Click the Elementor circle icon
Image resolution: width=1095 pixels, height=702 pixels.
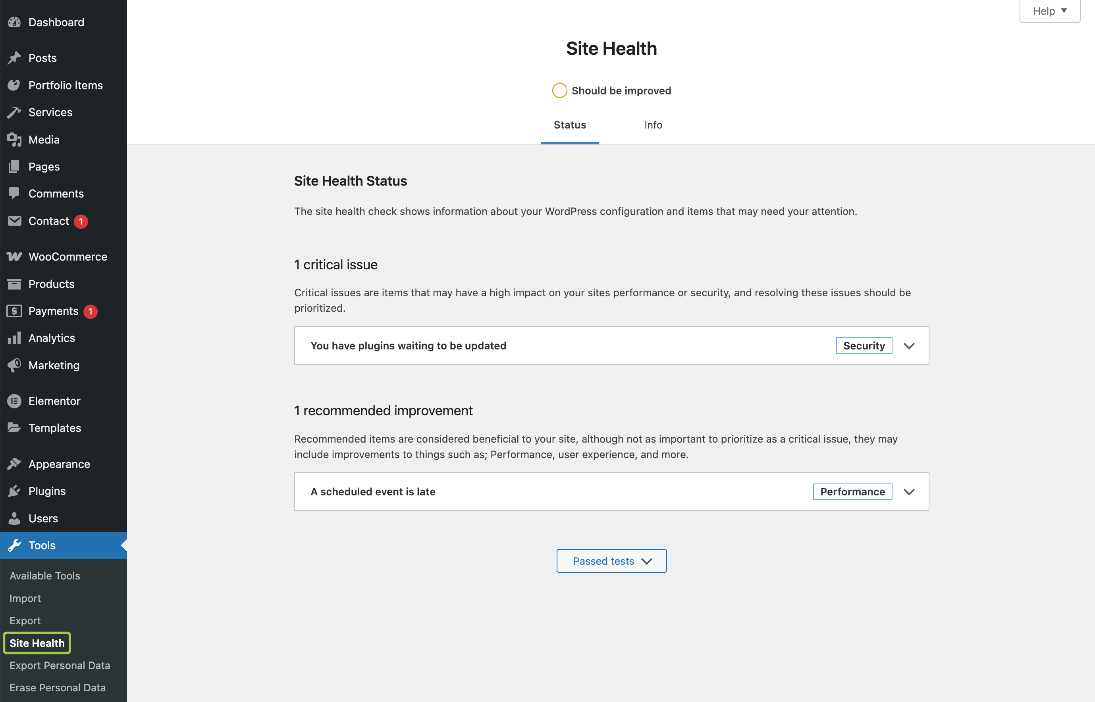(x=14, y=401)
